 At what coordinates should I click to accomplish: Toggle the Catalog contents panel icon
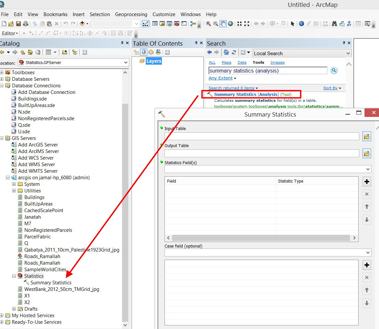tap(75, 52)
